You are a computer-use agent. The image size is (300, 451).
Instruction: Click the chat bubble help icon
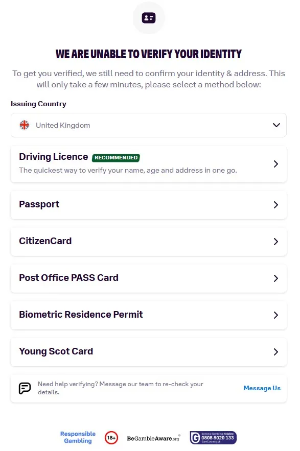(25, 388)
